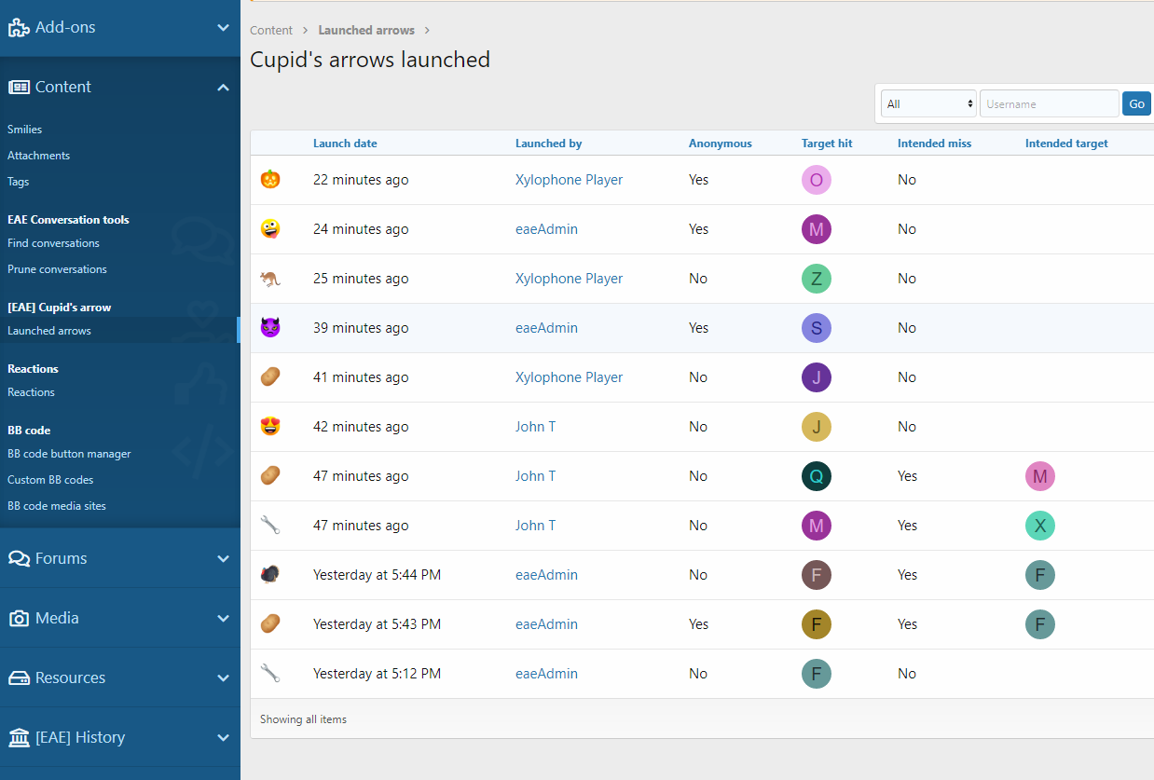Click the heart-eyes emoji reaction icon
Screen dimensions: 1154x780
coord(270,427)
